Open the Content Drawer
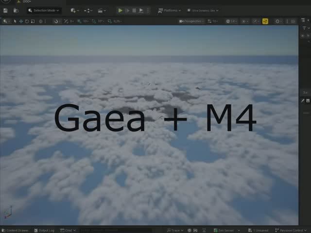This screenshot has height=233, width=311. [15, 231]
